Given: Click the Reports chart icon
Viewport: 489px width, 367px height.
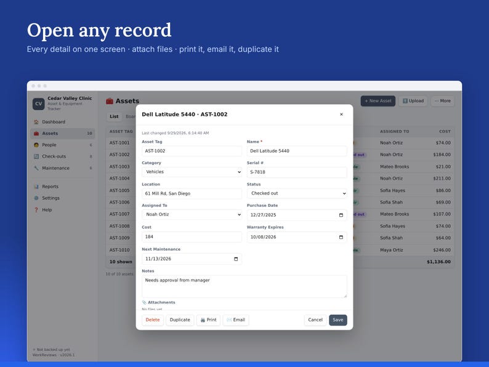Looking at the screenshot, I should (36, 187).
